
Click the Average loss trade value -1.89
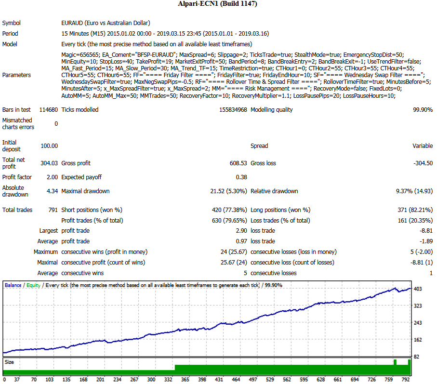pyautogui.click(x=426, y=241)
